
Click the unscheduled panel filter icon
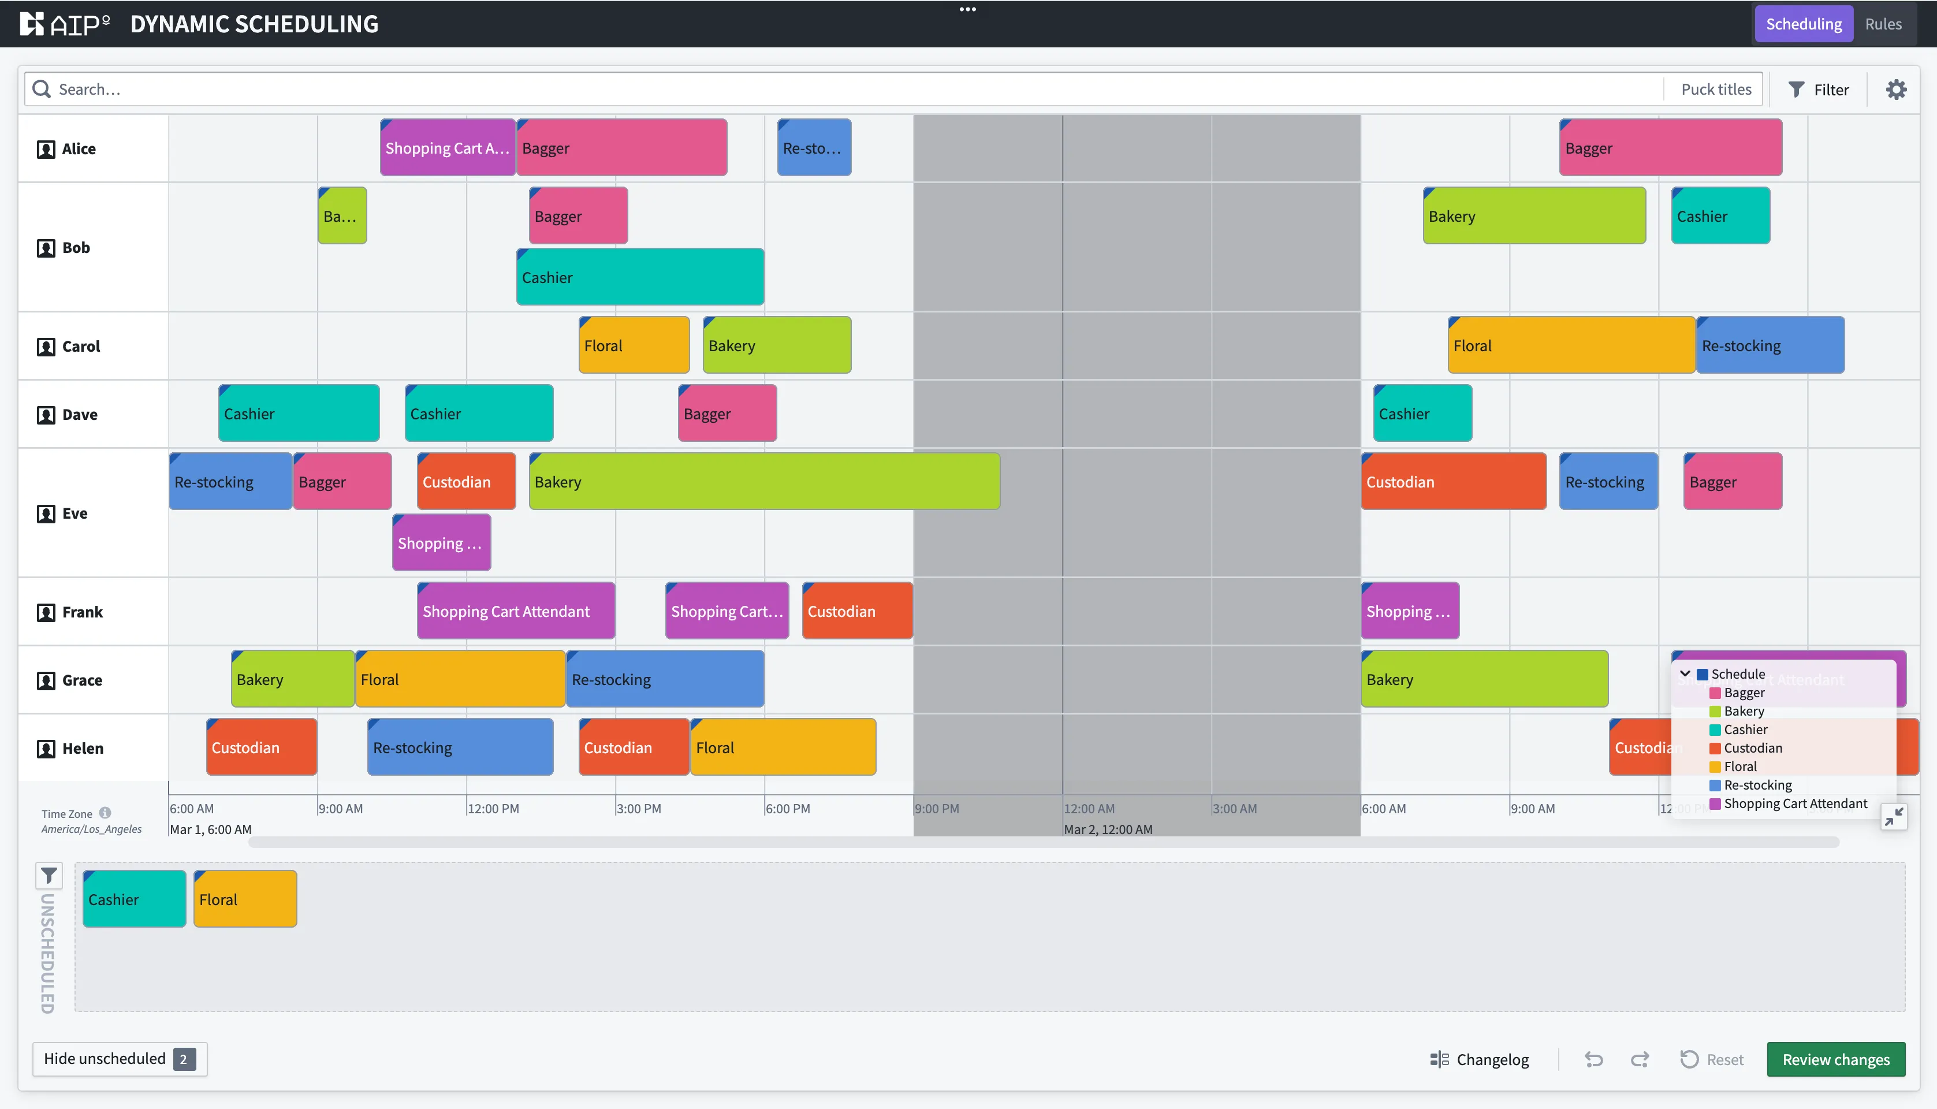49,876
